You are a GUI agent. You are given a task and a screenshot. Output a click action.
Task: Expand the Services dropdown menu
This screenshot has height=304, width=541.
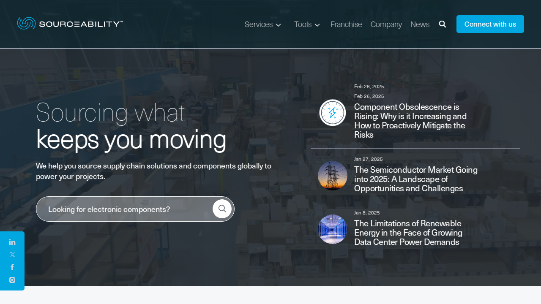tap(263, 24)
